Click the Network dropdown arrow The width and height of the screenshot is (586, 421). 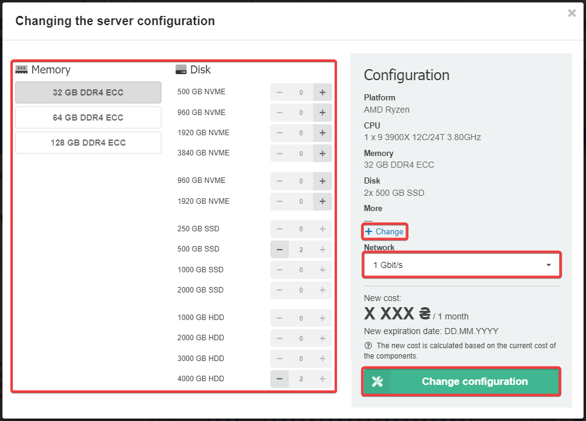(x=549, y=265)
